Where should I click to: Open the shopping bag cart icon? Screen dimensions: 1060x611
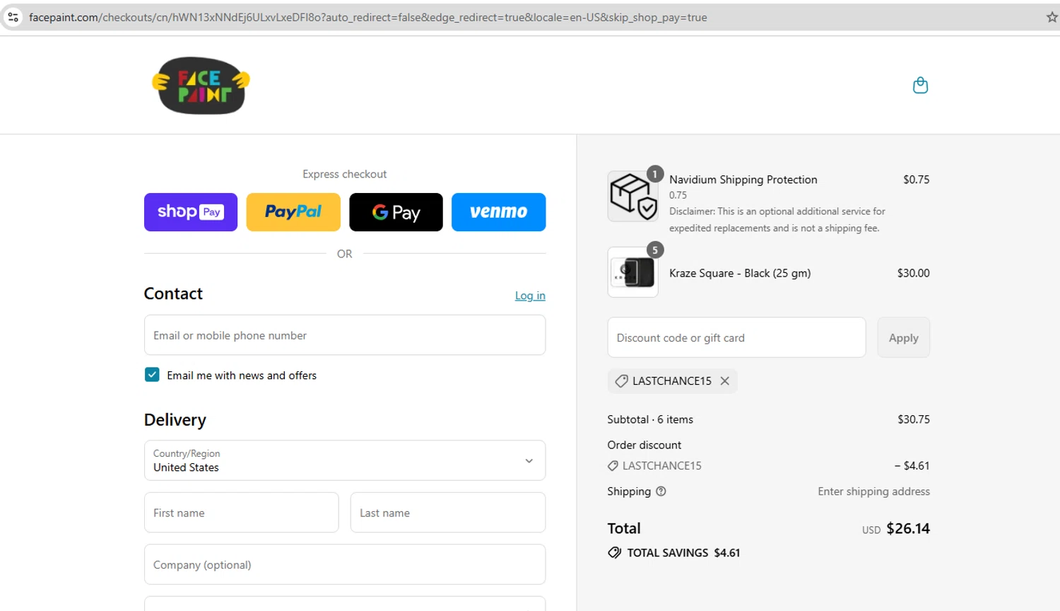pos(920,86)
